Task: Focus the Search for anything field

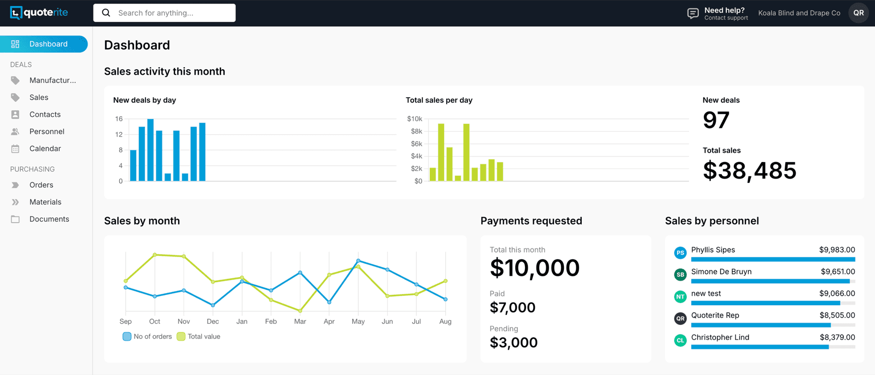Action: point(165,13)
